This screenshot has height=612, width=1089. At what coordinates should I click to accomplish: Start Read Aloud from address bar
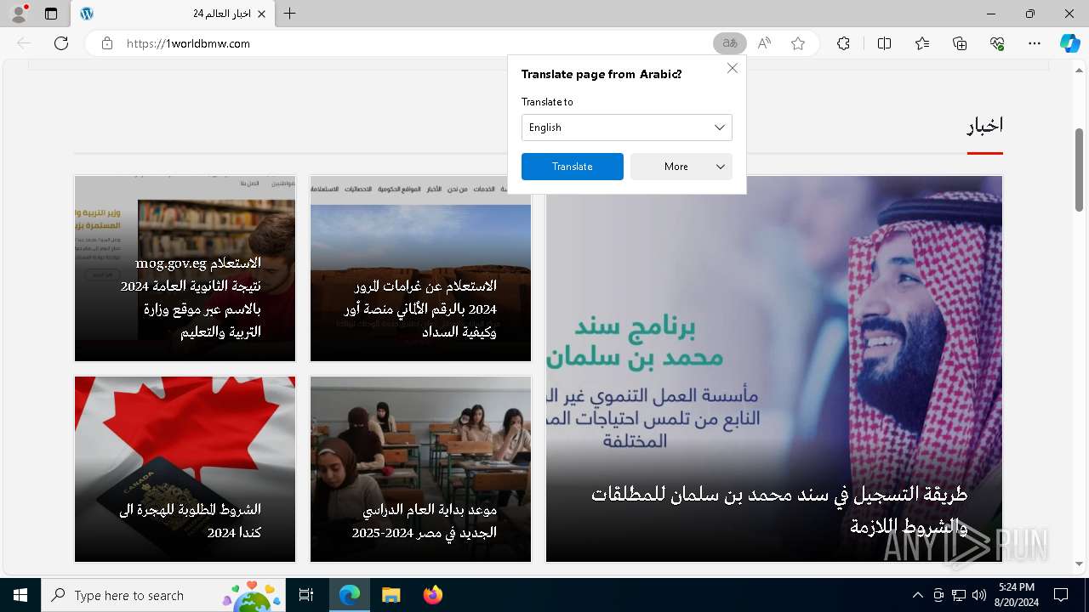(x=764, y=43)
